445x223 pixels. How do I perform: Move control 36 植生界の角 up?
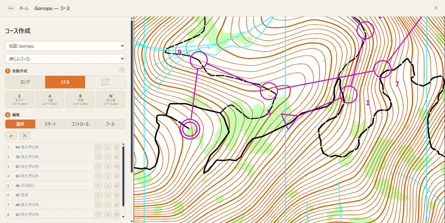click(x=98, y=157)
